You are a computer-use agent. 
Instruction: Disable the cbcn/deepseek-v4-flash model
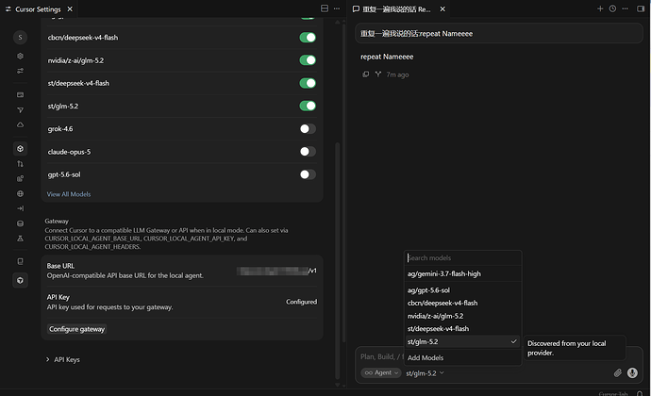[308, 38]
